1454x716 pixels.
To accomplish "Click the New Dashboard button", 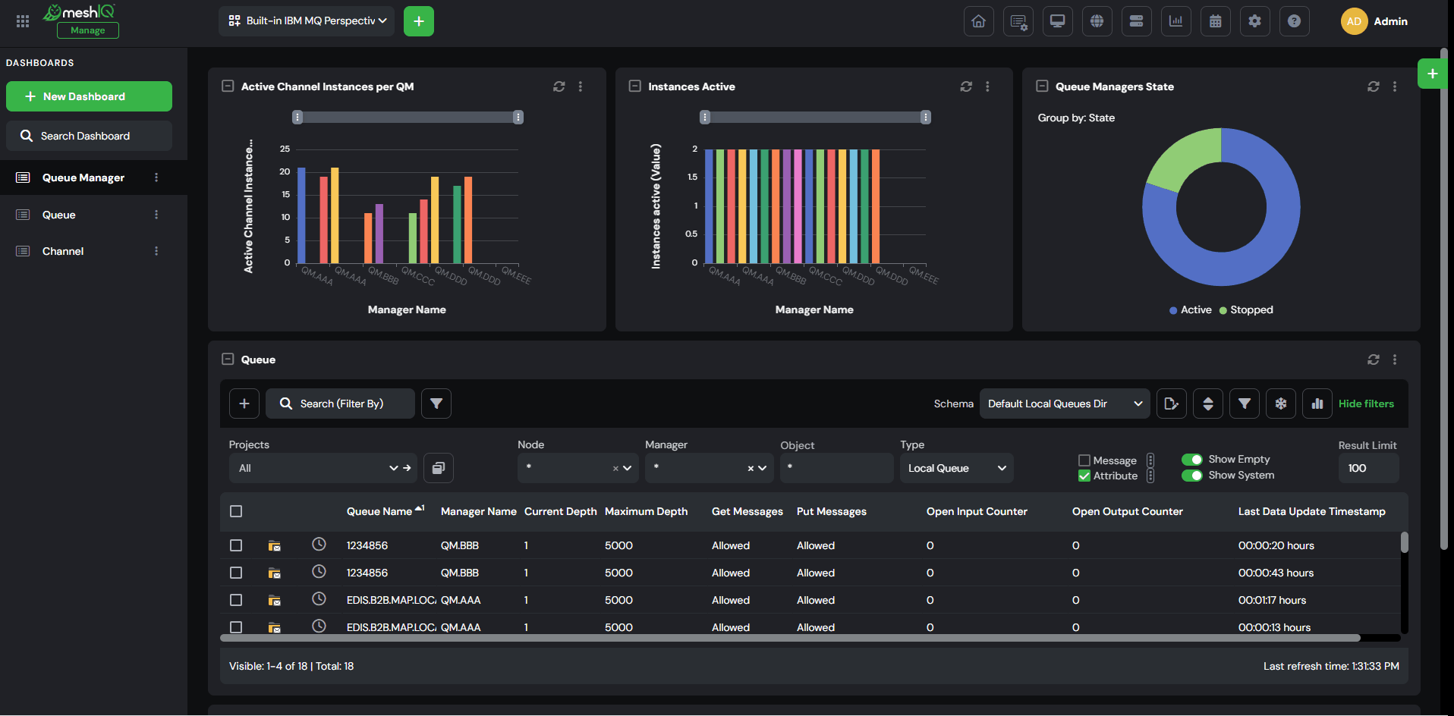I will (89, 96).
